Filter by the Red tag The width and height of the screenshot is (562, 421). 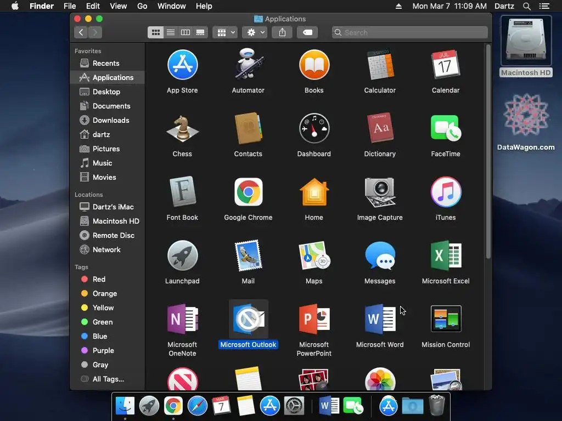(108, 279)
